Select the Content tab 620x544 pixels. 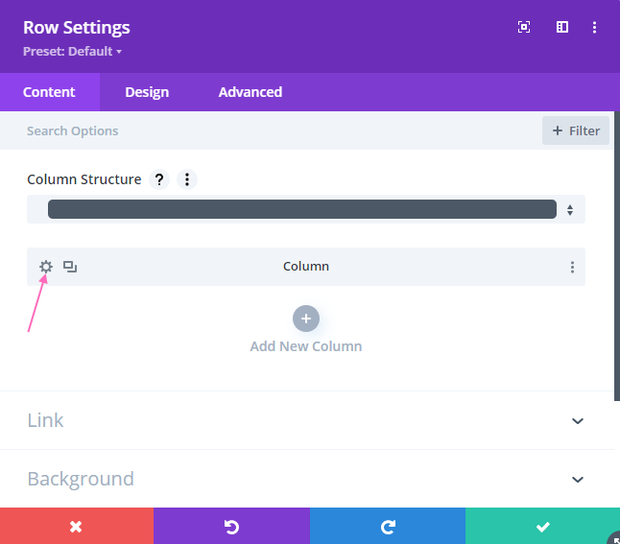pyautogui.click(x=49, y=92)
